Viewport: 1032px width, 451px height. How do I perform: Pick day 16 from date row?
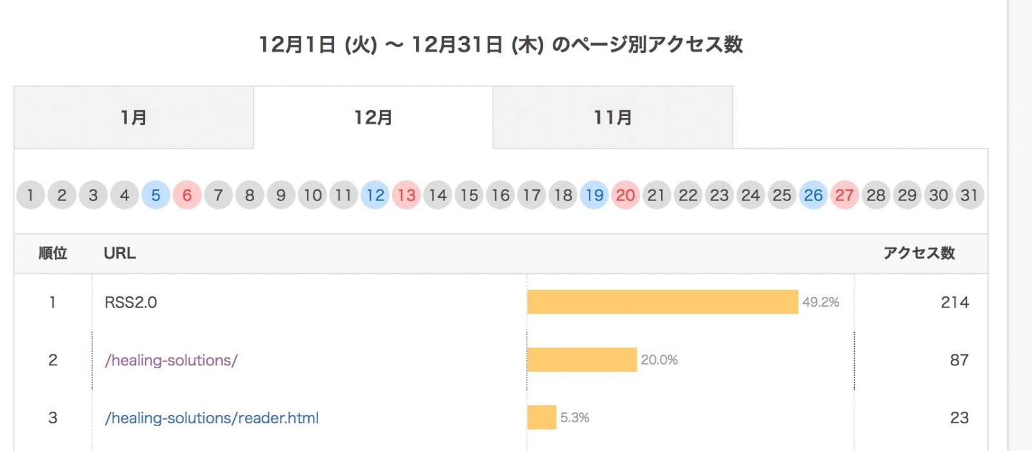501,195
